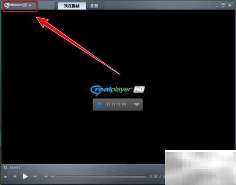Image resolution: width=236 pixels, height=185 pixels.
Task: Skip to the previous track
Action: coord(15,177)
